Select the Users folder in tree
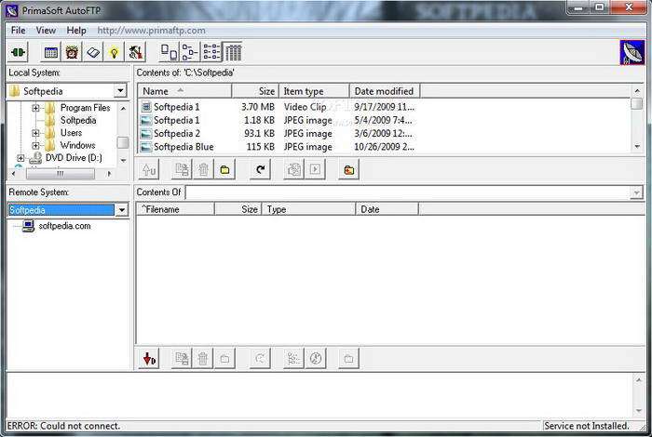The height and width of the screenshot is (437, 652). (x=71, y=133)
